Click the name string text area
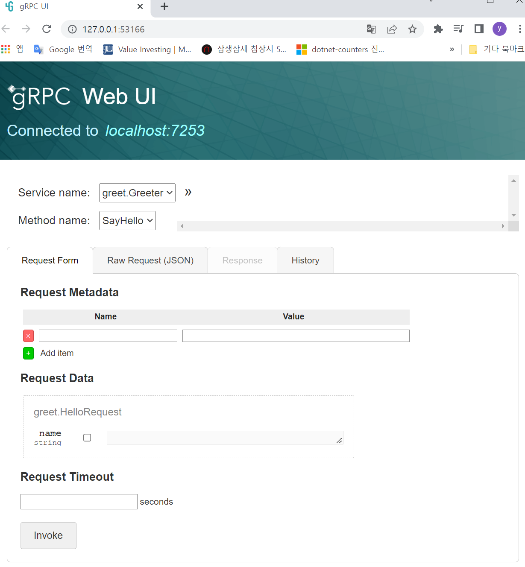 (225, 438)
